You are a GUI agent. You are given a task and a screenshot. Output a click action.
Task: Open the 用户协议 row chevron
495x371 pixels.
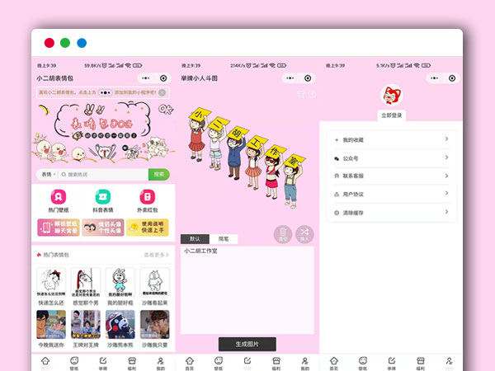[x=446, y=193]
